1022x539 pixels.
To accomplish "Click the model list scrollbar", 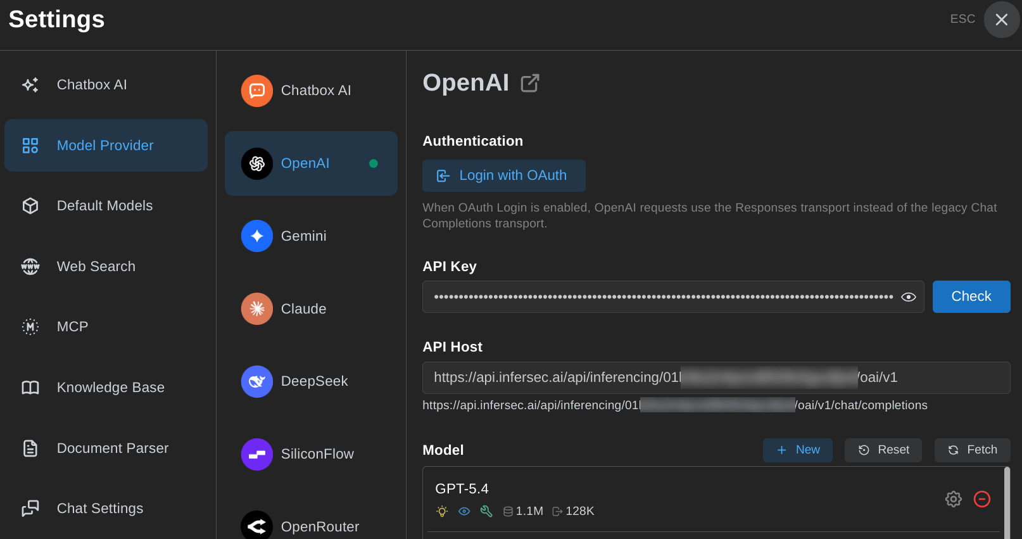I will pos(1007,503).
